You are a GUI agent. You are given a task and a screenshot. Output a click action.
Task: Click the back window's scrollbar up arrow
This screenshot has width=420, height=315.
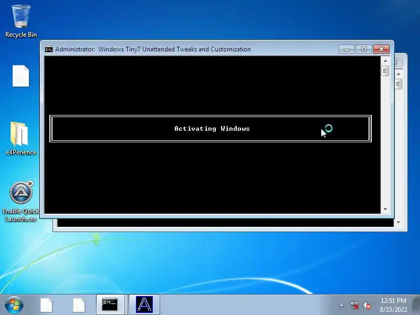(398, 74)
